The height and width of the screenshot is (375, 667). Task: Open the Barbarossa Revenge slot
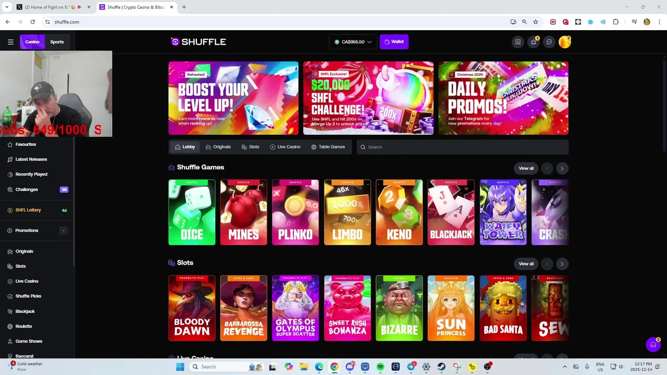(x=243, y=308)
